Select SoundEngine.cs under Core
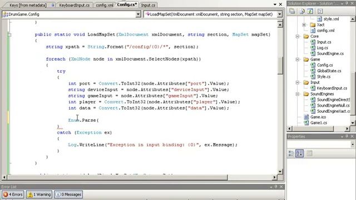This screenshot has height=200, width=356. pos(330,53)
